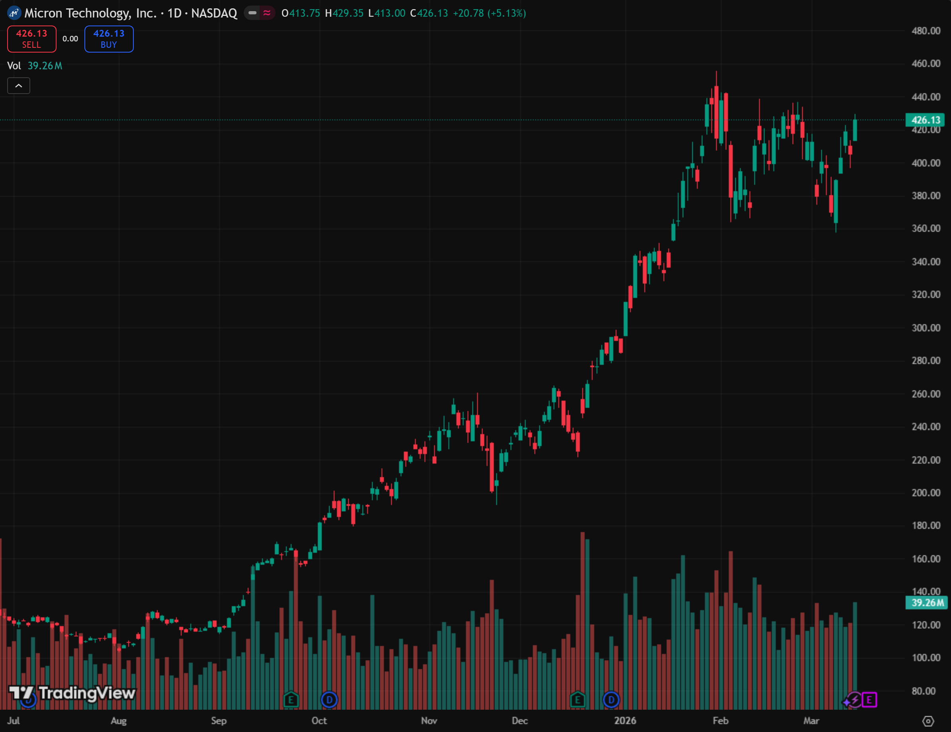
Task: Click the Micron logo icon
Action: (14, 13)
